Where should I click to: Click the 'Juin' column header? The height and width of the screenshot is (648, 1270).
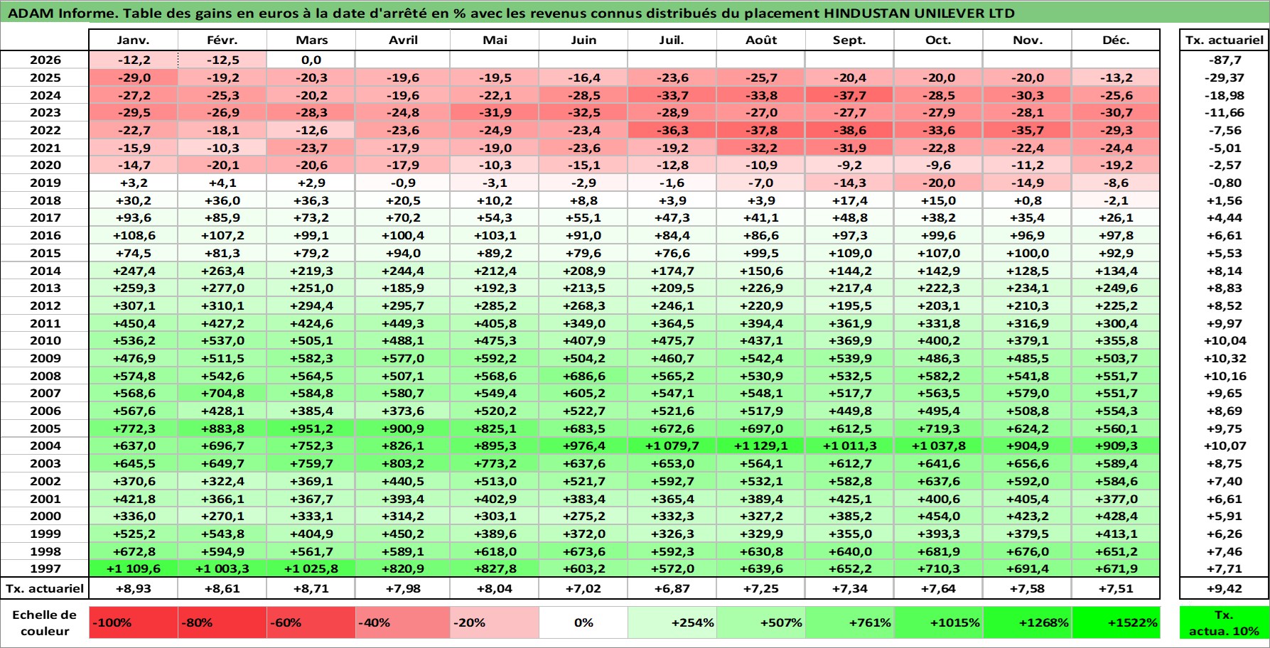click(583, 40)
